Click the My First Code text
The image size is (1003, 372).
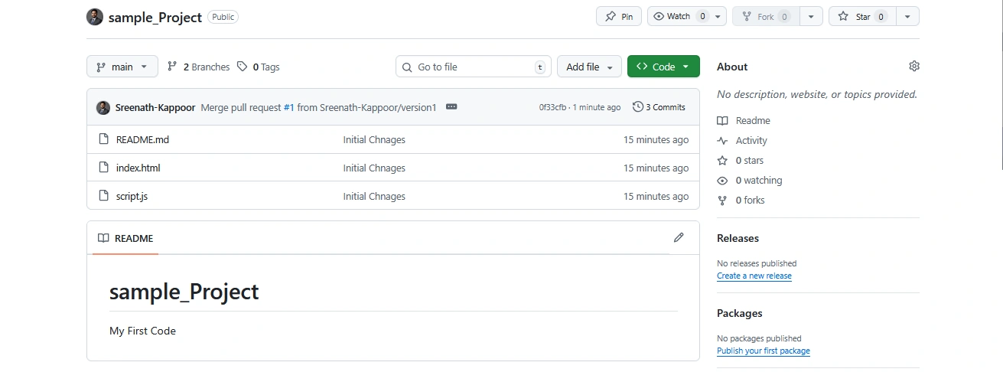[x=142, y=331]
